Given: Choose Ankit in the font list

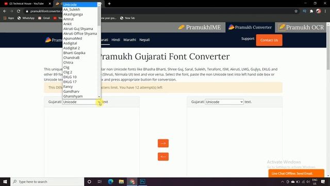Looking at the screenshot, I should click(80, 24).
